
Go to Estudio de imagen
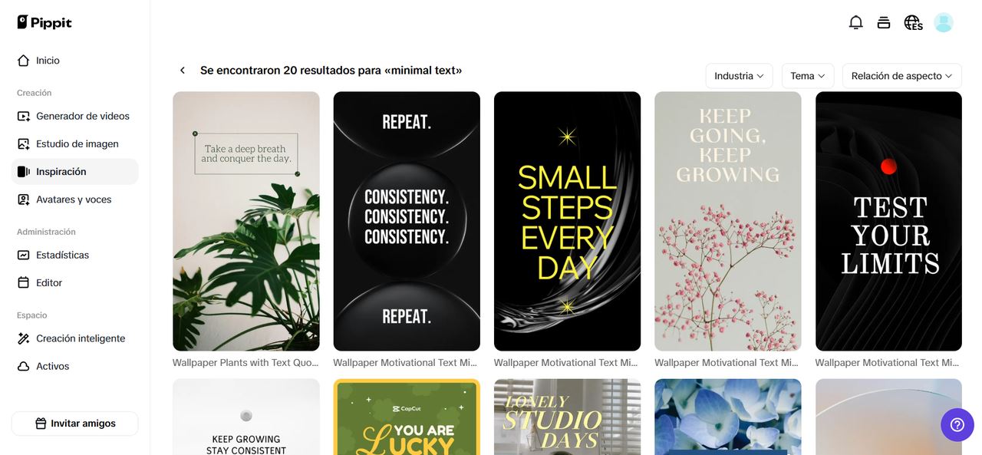click(x=75, y=144)
